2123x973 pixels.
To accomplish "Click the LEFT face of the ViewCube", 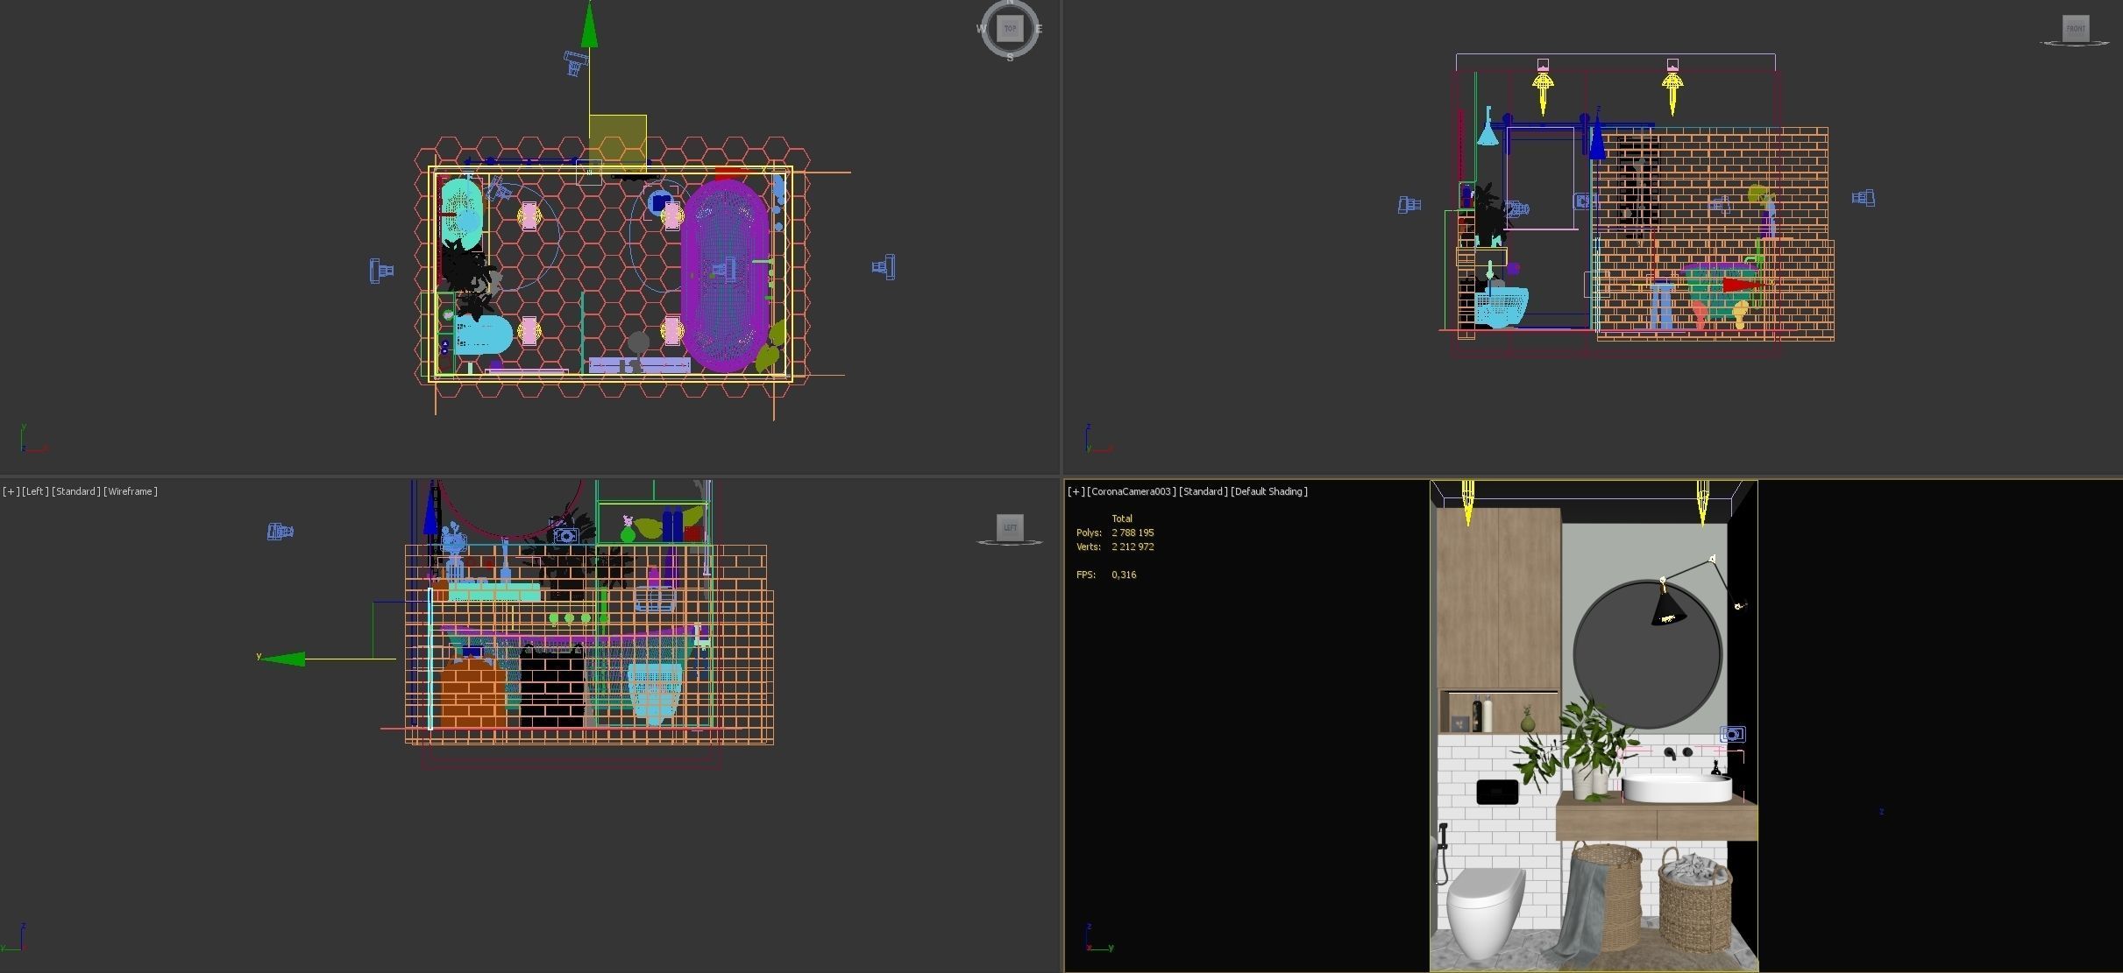I will 1010,527.
